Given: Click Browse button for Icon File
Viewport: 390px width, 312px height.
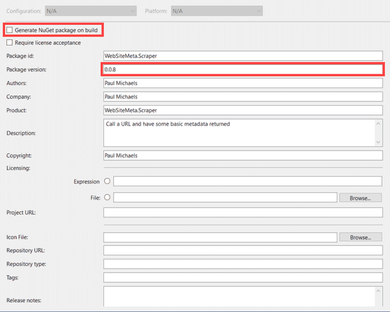Looking at the screenshot, I should [360, 237].
